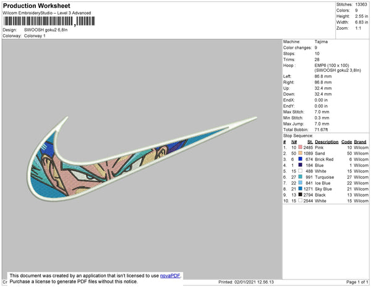The height and width of the screenshot is (287, 371).
Task: Click the 'Turquoise' description in row 6
Action: pos(325,177)
